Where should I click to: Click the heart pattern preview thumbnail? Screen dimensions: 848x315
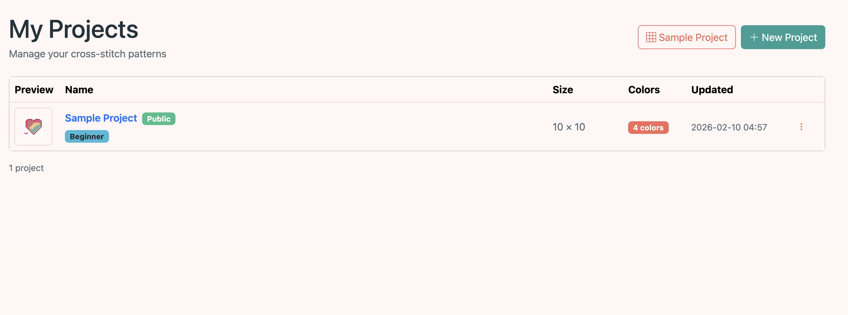(x=33, y=126)
